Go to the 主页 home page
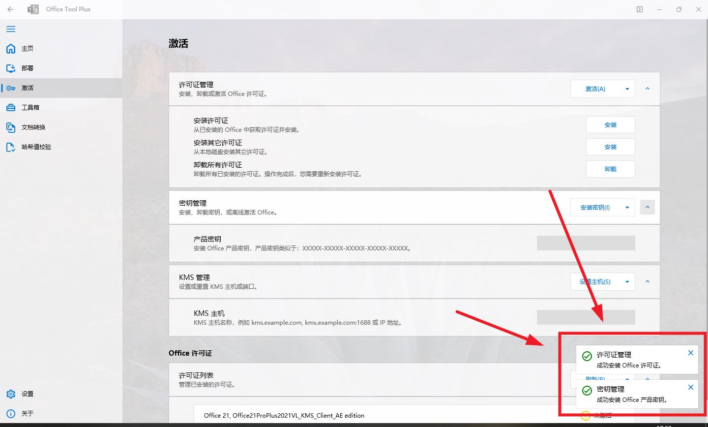This screenshot has width=708, height=427. coord(27,48)
